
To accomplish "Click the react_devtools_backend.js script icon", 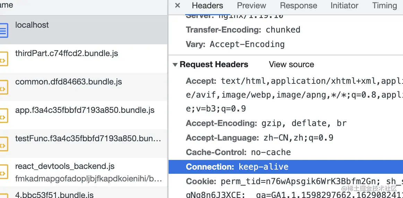I will [x=3, y=172].
